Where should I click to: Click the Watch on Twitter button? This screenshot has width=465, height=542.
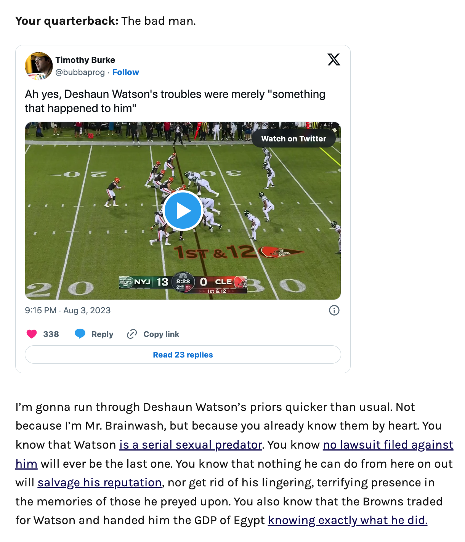(x=293, y=139)
